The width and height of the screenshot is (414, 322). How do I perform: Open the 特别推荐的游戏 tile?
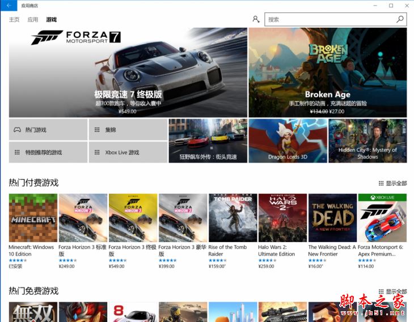(x=48, y=152)
